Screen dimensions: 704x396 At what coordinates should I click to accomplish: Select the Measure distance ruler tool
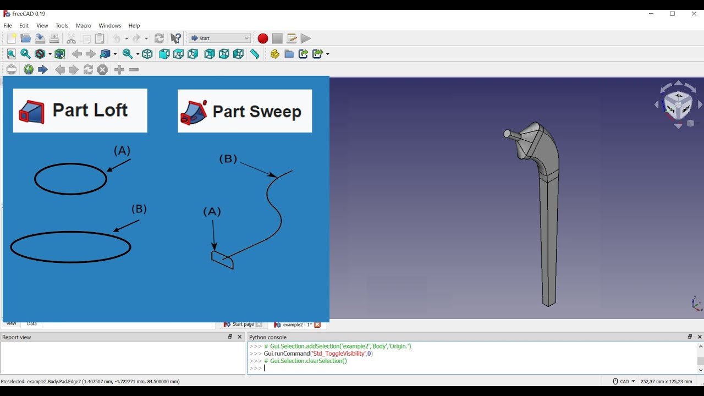click(x=255, y=54)
